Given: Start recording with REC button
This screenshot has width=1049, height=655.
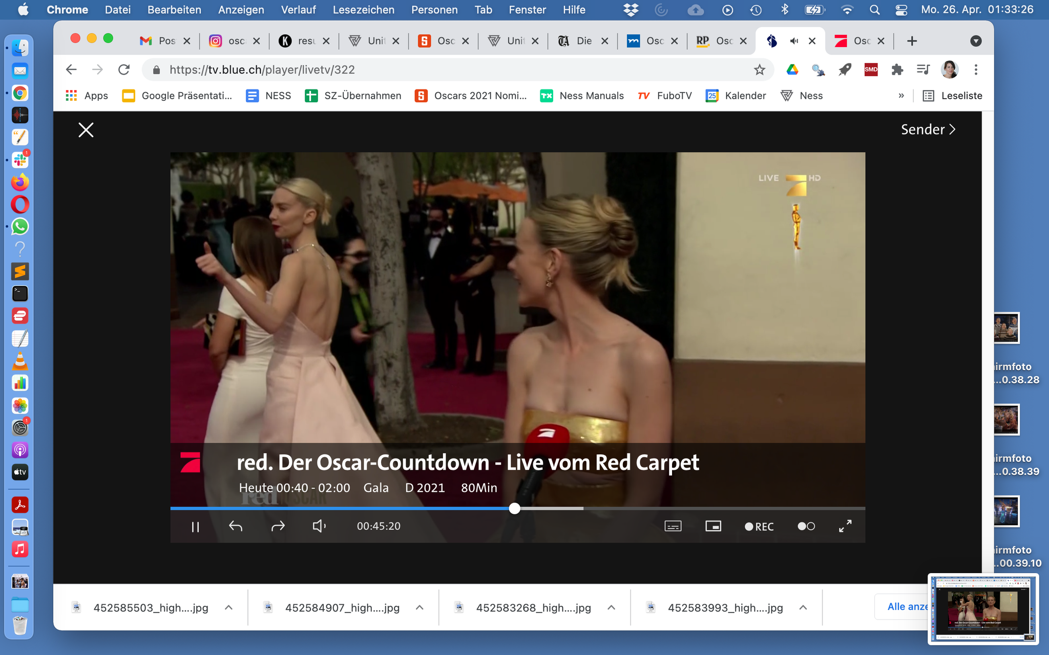Looking at the screenshot, I should [x=759, y=527].
